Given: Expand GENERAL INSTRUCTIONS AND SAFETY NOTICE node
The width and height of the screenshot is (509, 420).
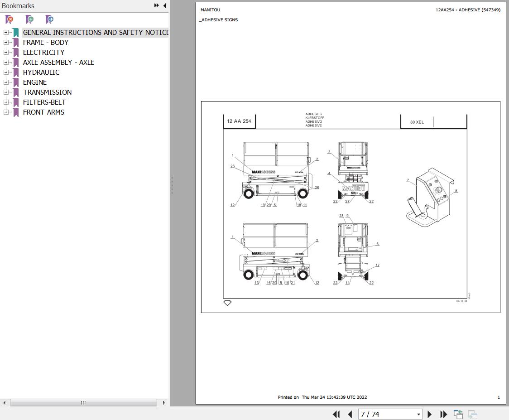Looking at the screenshot, I should (6, 33).
